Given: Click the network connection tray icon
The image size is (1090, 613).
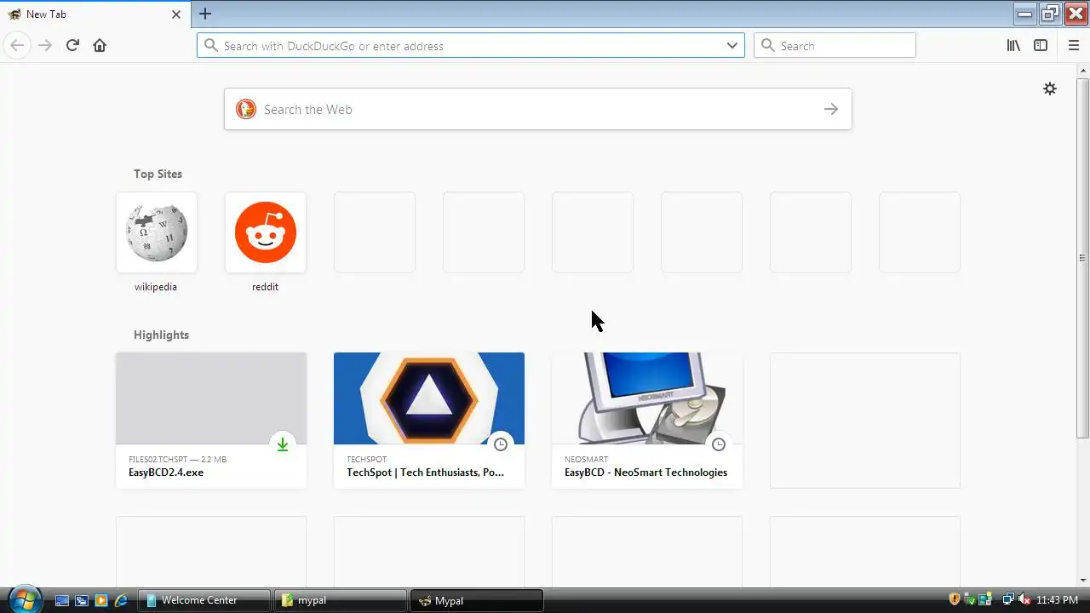Looking at the screenshot, I should pyautogui.click(x=1008, y=599).
